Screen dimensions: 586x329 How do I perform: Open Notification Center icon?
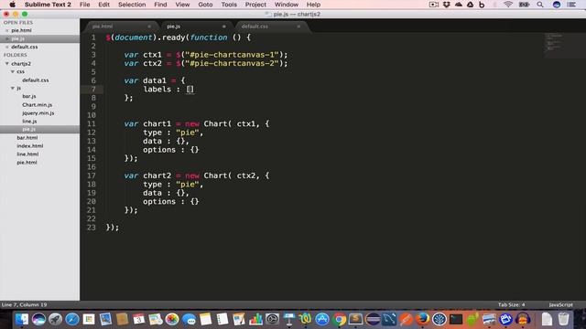pos(571,5)
